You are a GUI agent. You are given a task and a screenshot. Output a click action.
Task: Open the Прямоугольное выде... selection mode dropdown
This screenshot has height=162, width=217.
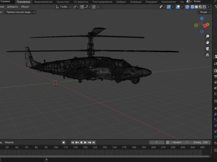tap(20, 12)
